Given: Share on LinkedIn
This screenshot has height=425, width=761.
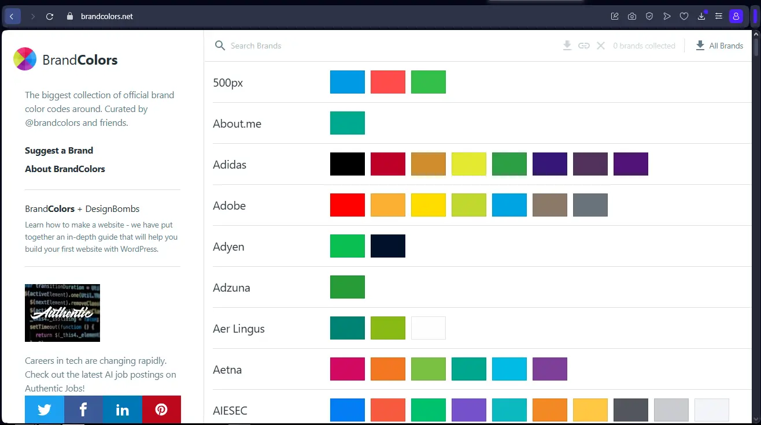Looking at the screenshot, I should [123, 410].
